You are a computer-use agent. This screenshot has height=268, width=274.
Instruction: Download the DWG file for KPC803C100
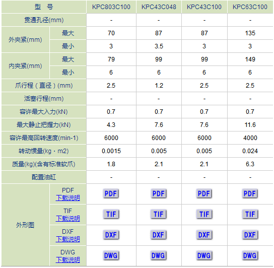click(111, 255)
